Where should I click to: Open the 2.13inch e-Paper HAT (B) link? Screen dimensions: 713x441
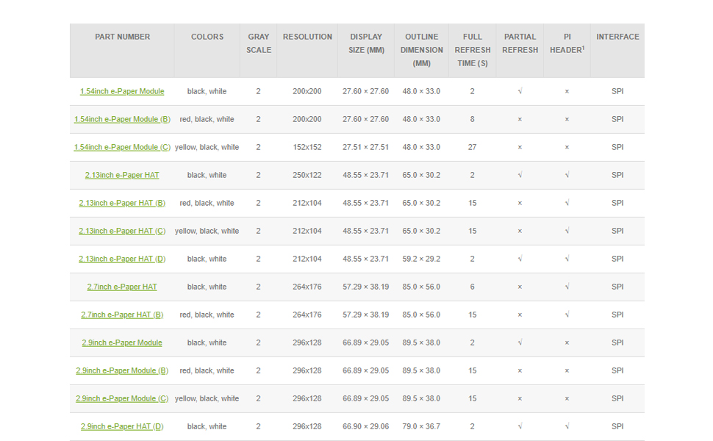pyautogui.click(x=122, y=203)
